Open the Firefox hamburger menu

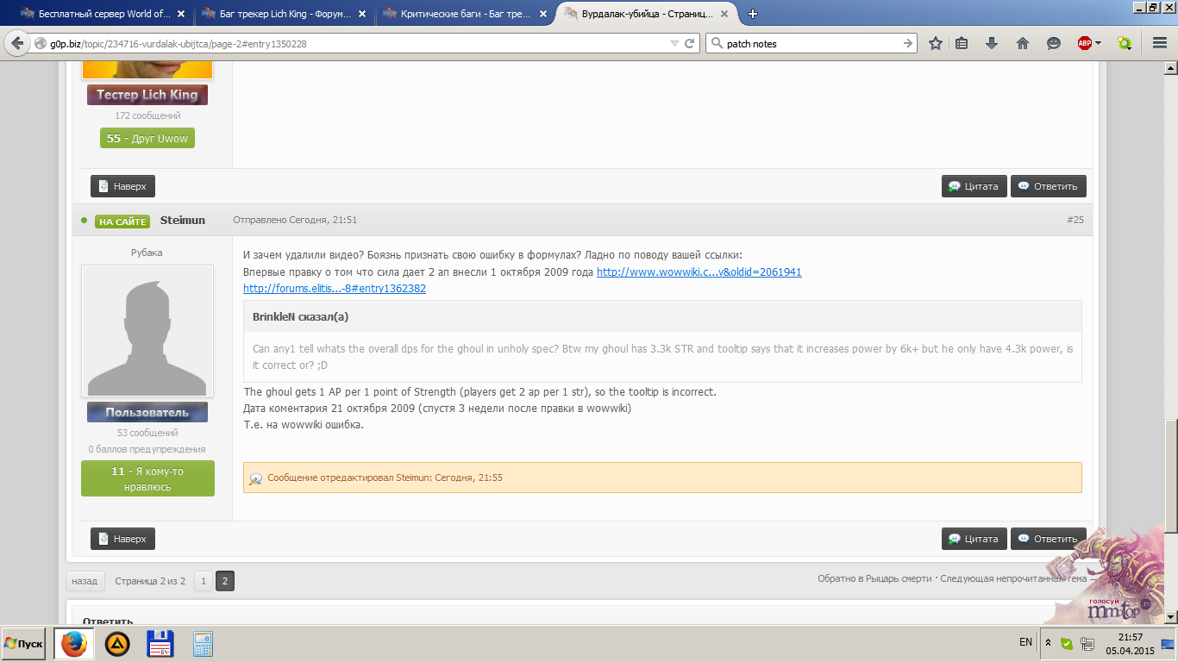(x=1160, y=44)
